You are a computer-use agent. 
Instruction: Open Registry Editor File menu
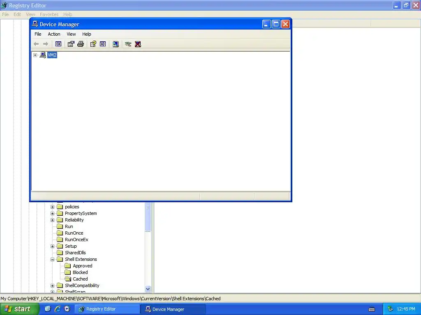5,14
